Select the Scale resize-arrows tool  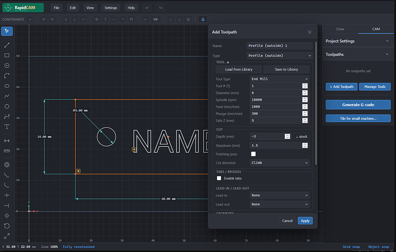pos(7,236)
